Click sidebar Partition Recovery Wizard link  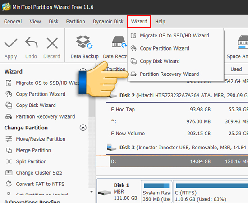point(46,116)
